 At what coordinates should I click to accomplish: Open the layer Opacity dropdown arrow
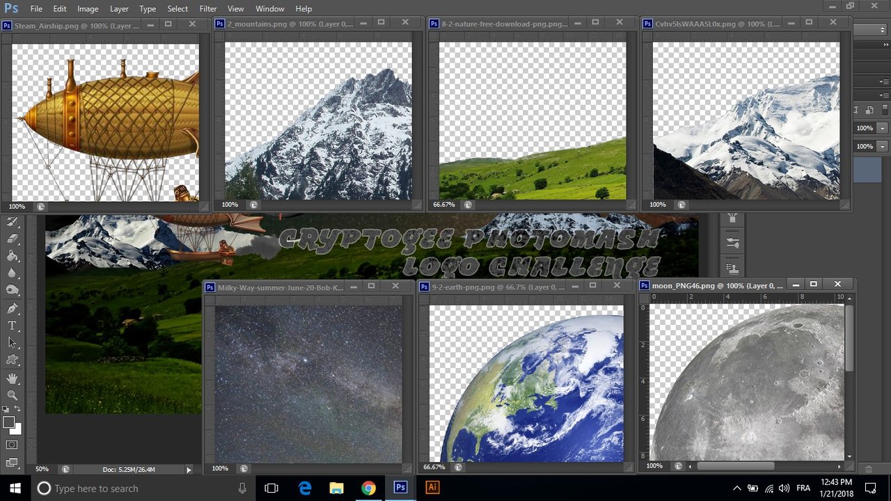point(883,128)
